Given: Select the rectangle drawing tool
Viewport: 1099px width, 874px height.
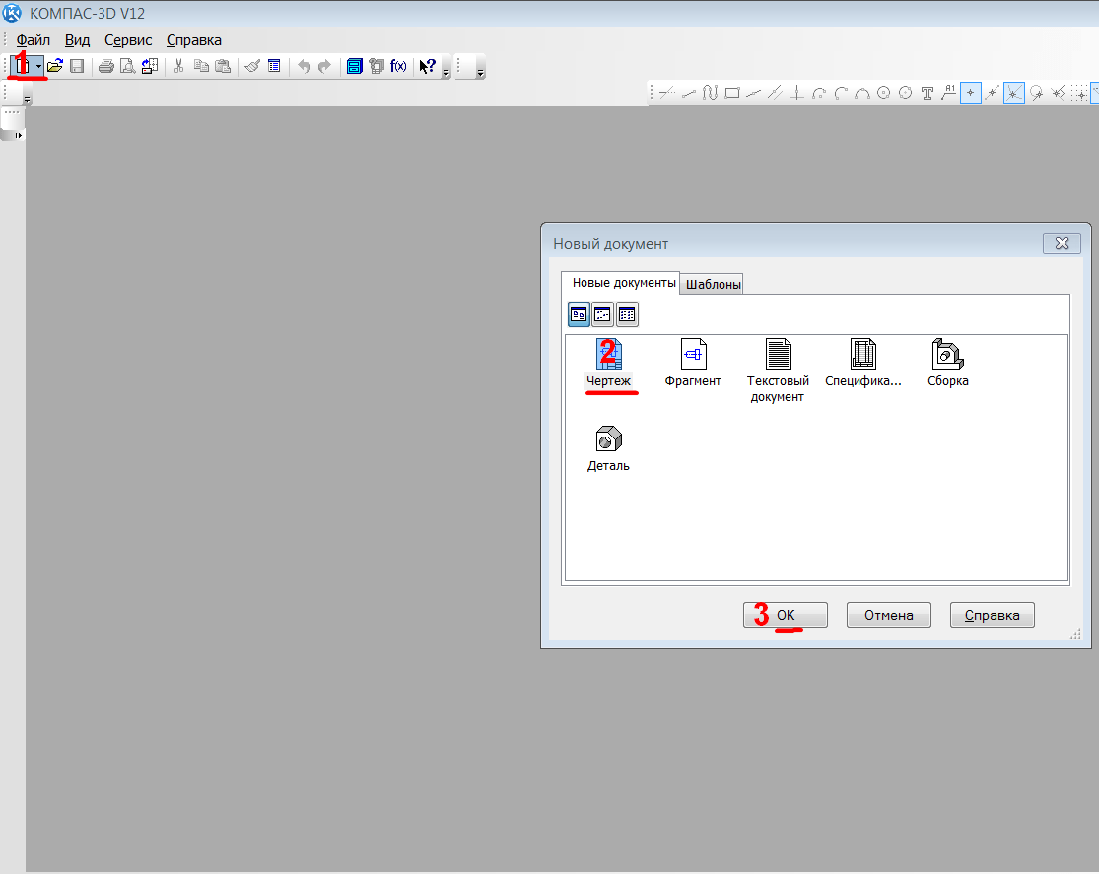Looking at the screenshot, I should tap(732, 93).
